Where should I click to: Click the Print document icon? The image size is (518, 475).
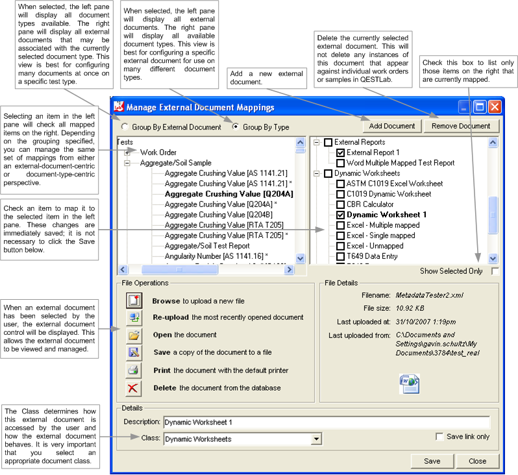134,370
